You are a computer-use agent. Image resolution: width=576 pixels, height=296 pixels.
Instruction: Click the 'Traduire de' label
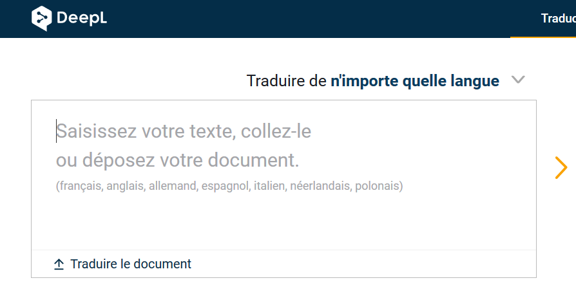[x=287, y=81]
